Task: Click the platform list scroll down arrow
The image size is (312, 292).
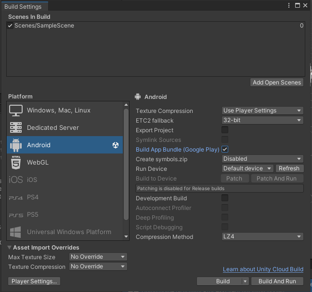Action: [x=126, y=236]
